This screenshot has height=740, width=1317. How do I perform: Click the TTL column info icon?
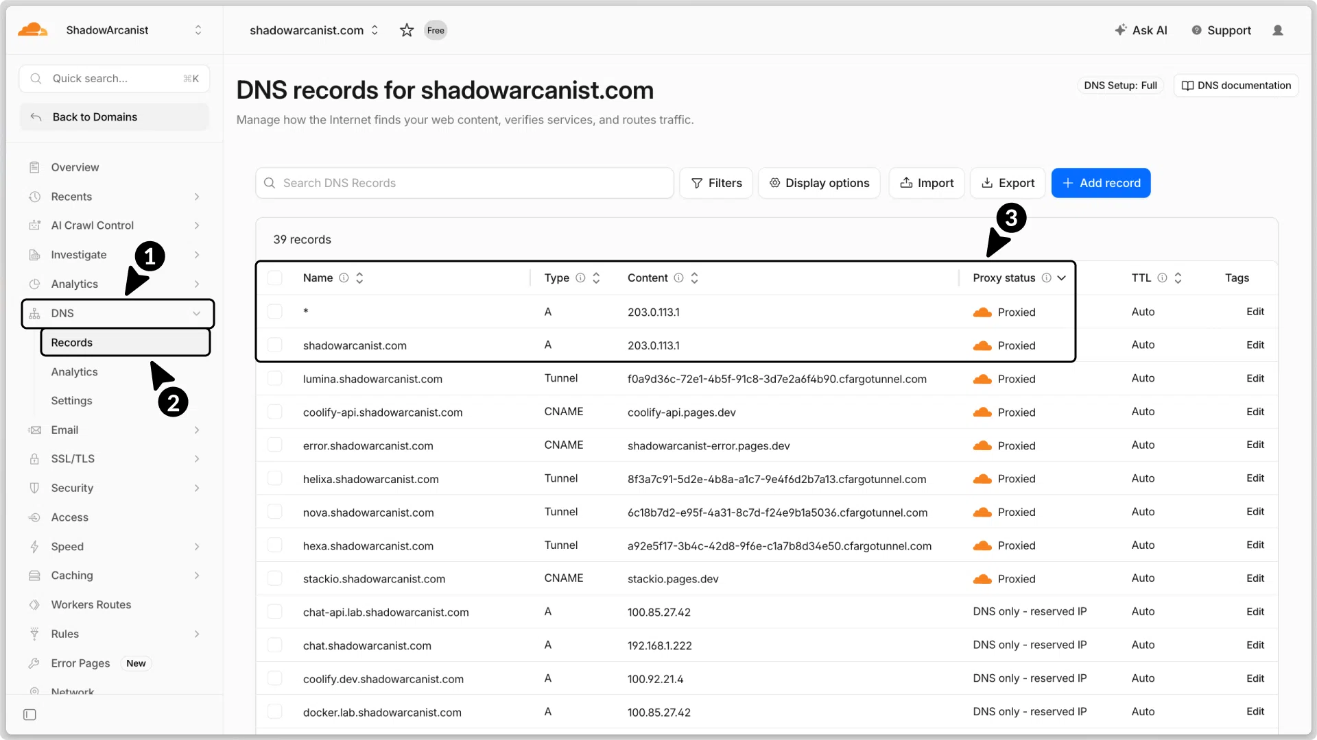1162,277
